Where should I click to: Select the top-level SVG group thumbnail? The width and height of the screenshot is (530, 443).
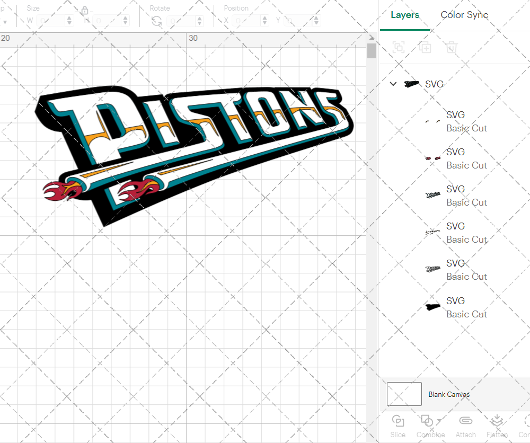[x=412, y=84]
